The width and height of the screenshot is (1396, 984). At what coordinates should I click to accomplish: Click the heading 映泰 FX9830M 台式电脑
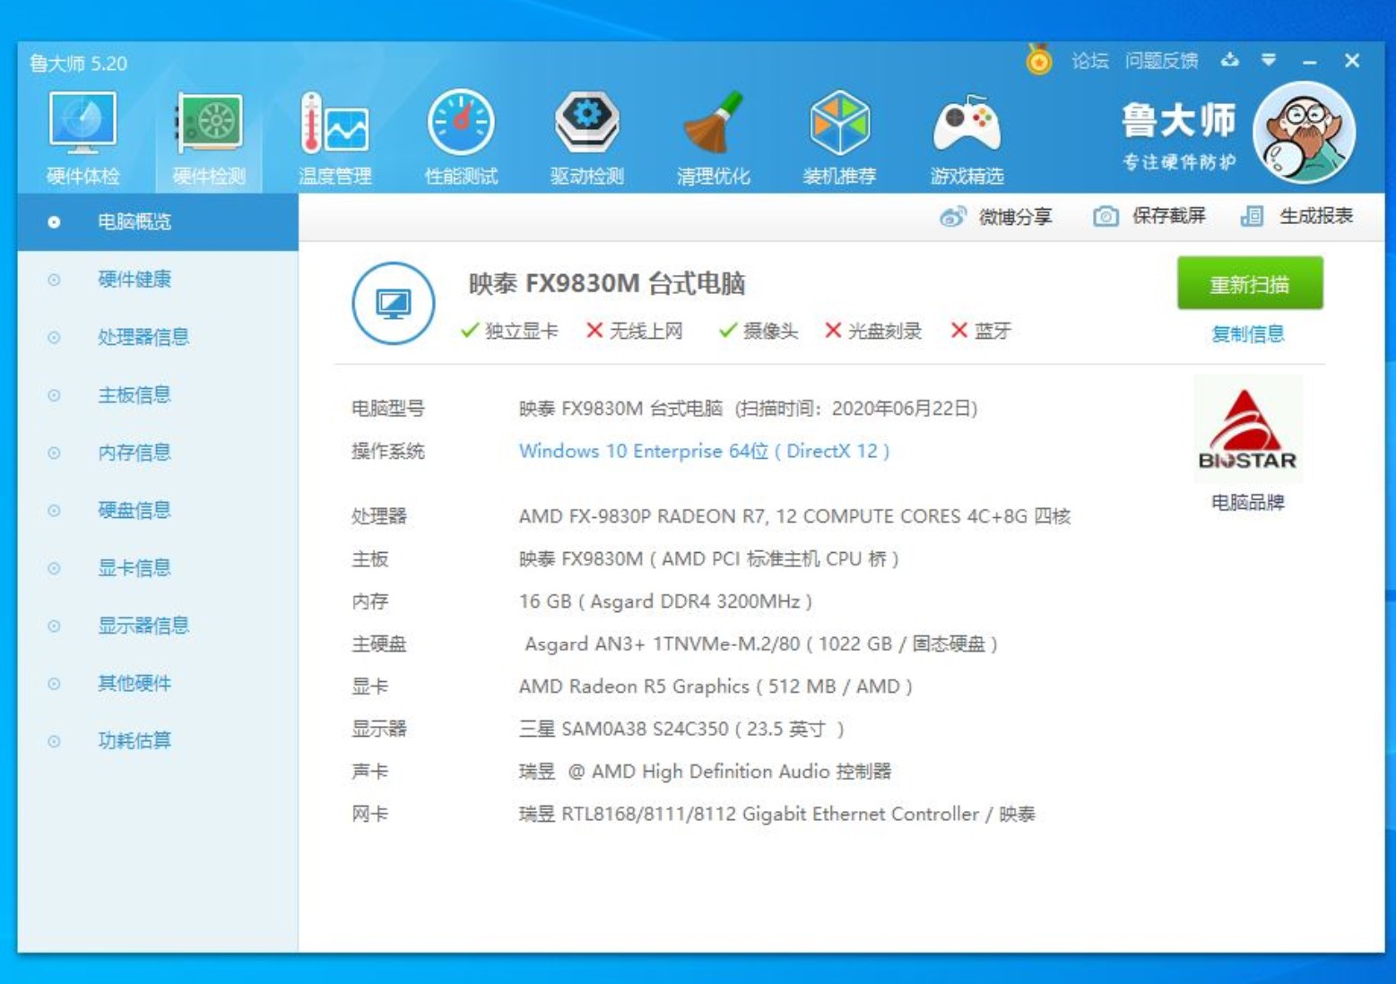607,284
